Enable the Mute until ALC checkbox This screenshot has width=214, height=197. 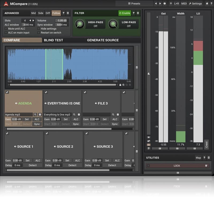(x=6, y=29)
